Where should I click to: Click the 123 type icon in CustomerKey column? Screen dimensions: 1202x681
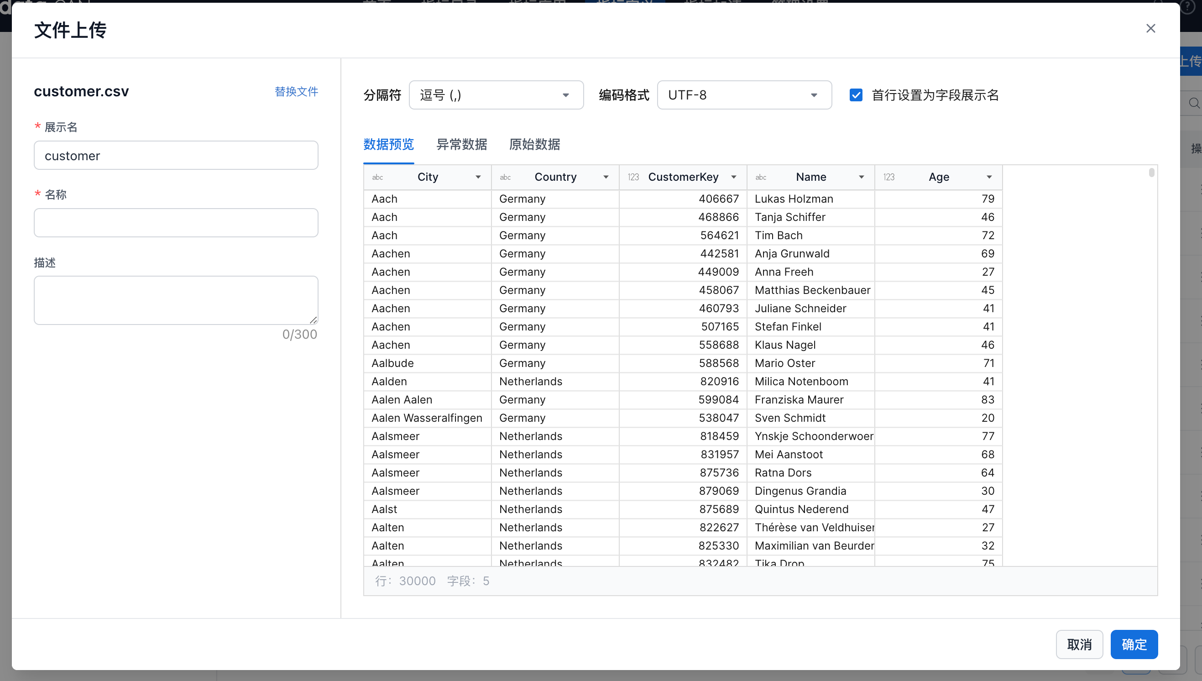tap(633, 177)
